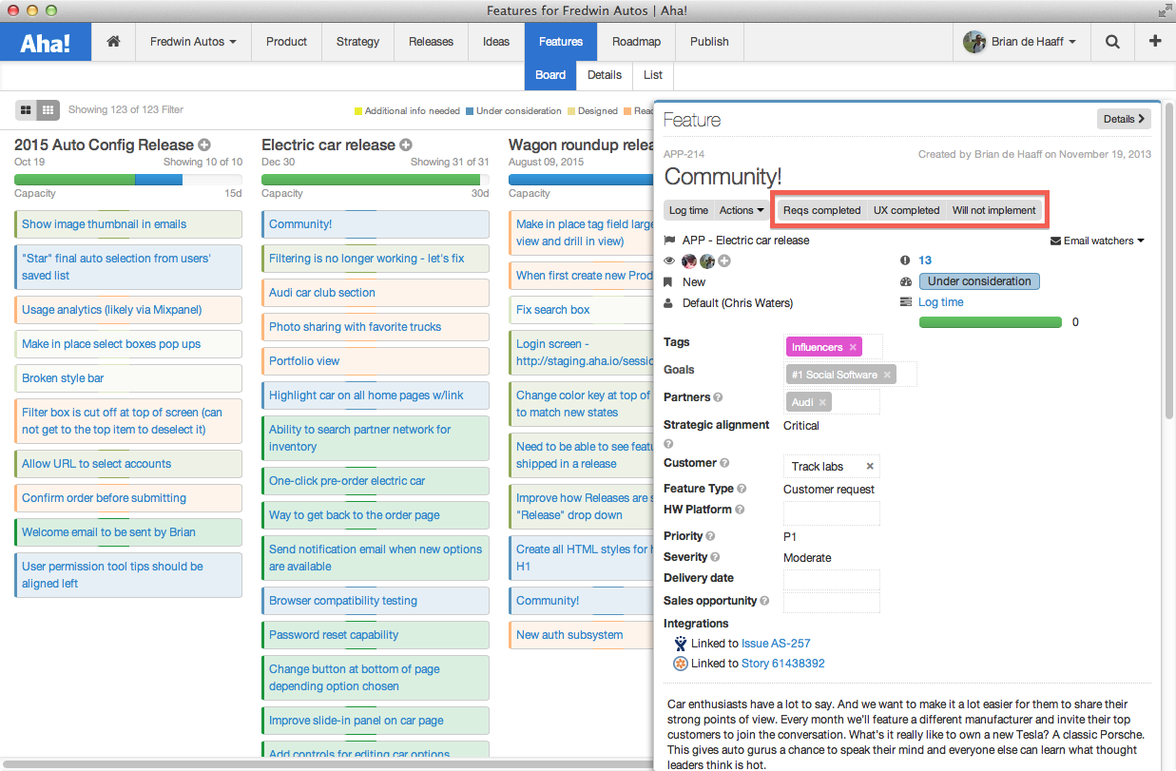This screenshot has width=1176, height=771.
Task: Click the Delivery date input field
Action: pyautogui.click(x=832, y=580)
